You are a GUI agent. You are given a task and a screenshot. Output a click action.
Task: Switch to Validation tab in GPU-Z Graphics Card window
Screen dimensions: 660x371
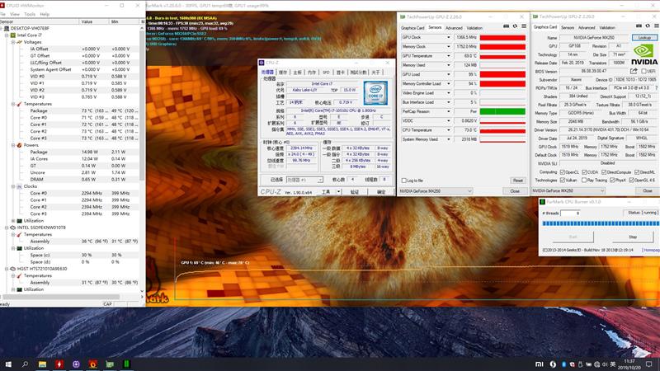click(607, 27)
